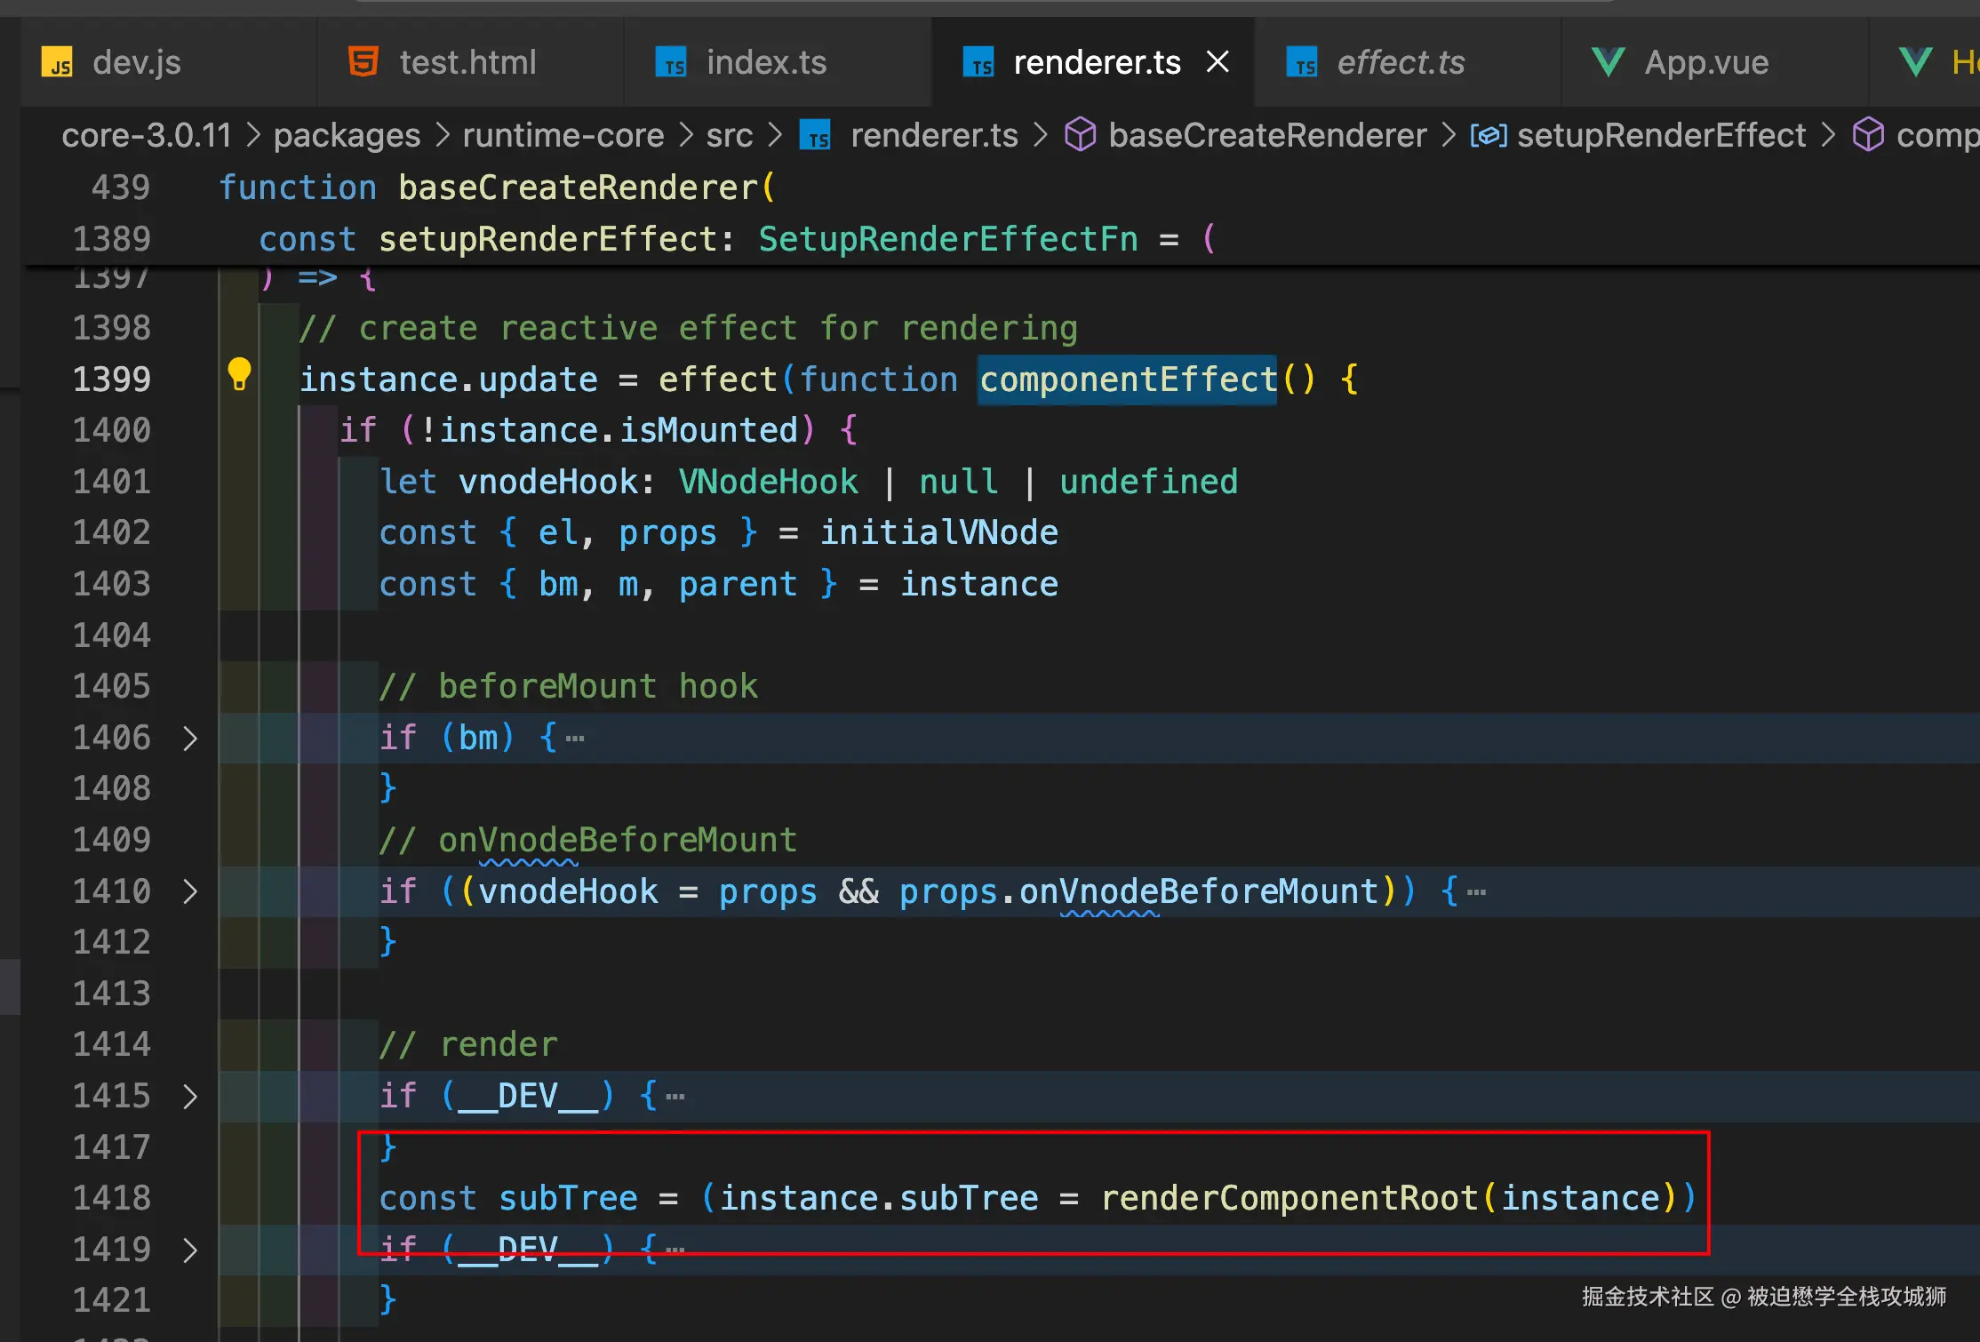Click the src breadcrumb segment

pos(729,135)
